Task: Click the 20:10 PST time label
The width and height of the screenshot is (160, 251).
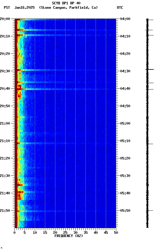Action: point(5,36)
